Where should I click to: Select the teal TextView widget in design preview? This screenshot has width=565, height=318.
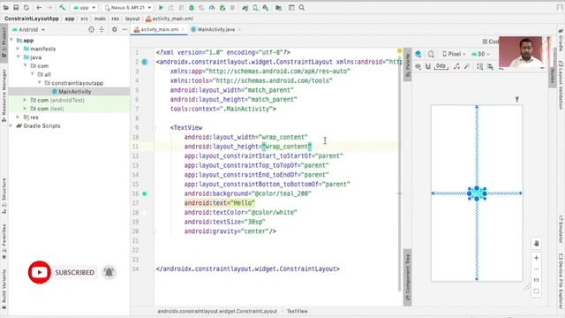point(477,193)
